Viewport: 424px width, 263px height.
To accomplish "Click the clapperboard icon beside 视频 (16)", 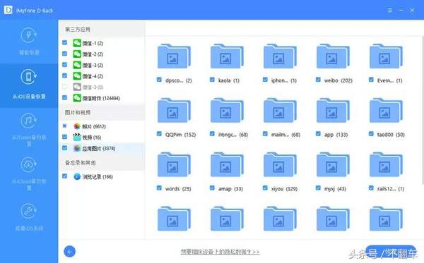I will (77, 137).
